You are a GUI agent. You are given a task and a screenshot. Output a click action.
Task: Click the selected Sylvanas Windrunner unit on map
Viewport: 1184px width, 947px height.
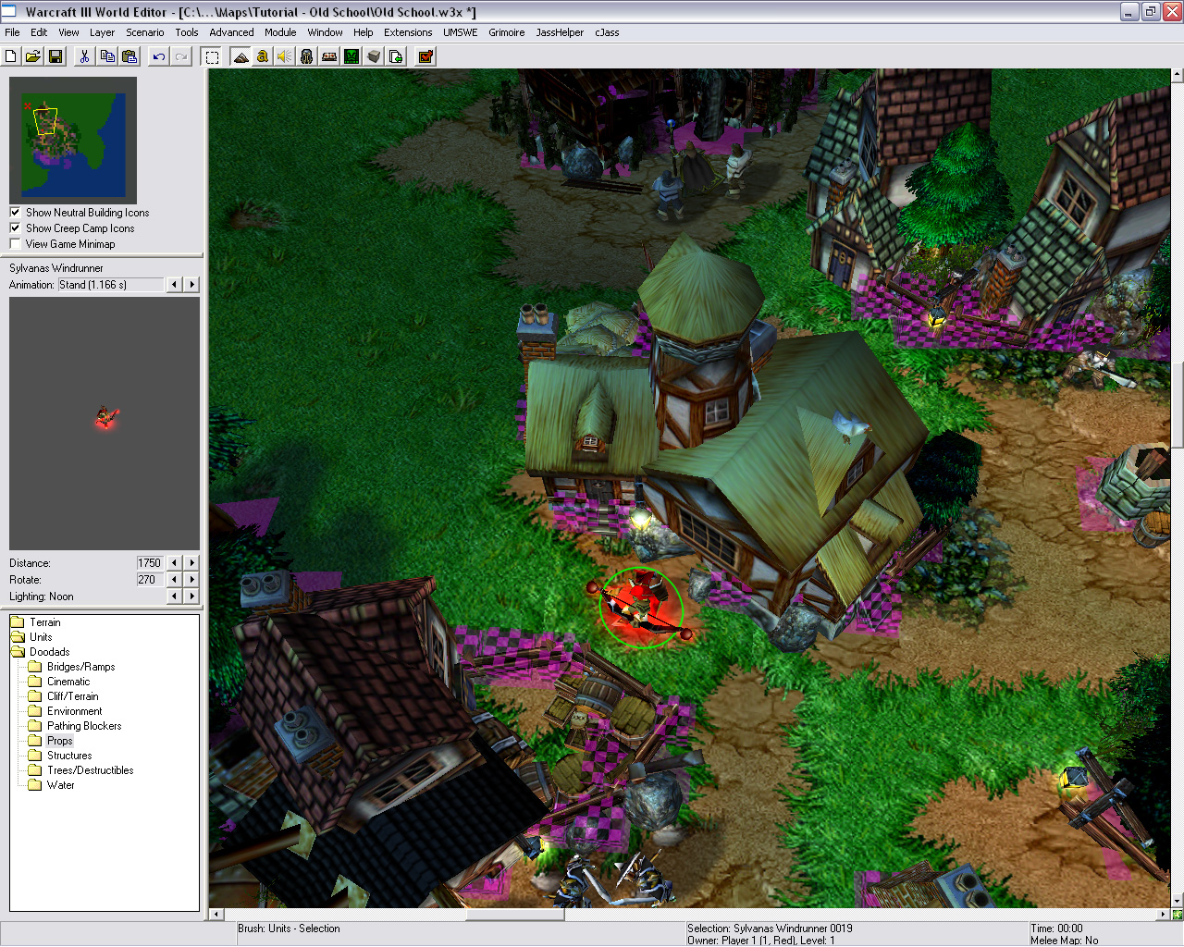[640, 607]
